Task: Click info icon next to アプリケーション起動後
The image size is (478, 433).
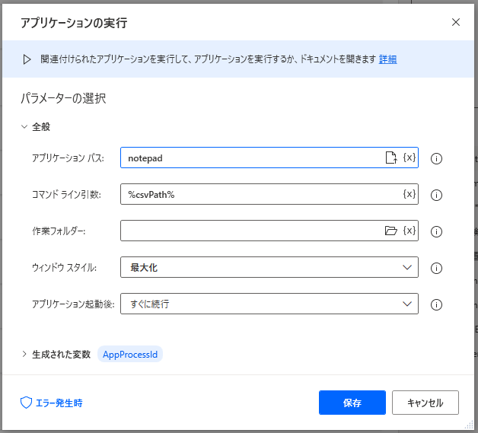Action: [437, 304]
